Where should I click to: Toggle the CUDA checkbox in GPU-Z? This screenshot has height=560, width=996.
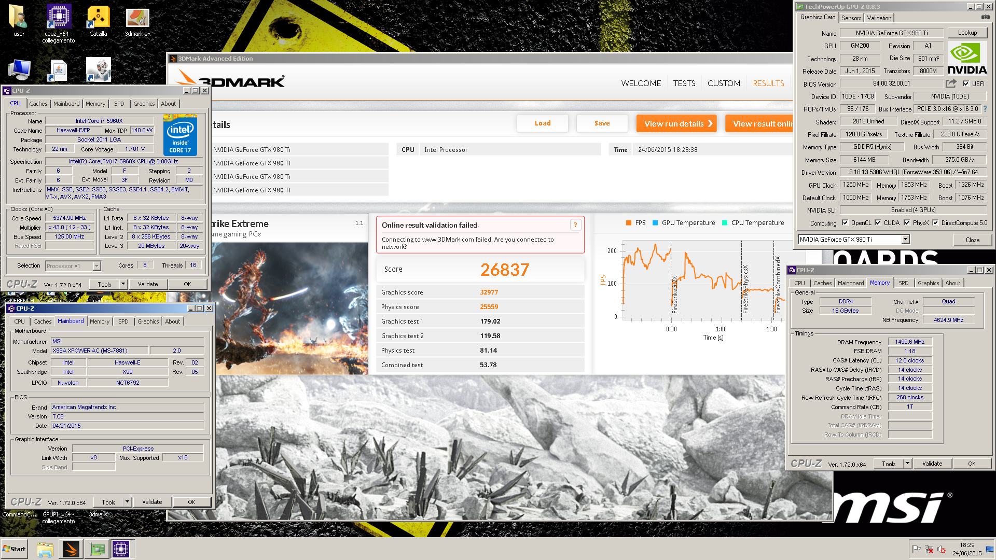coord(878,223)
